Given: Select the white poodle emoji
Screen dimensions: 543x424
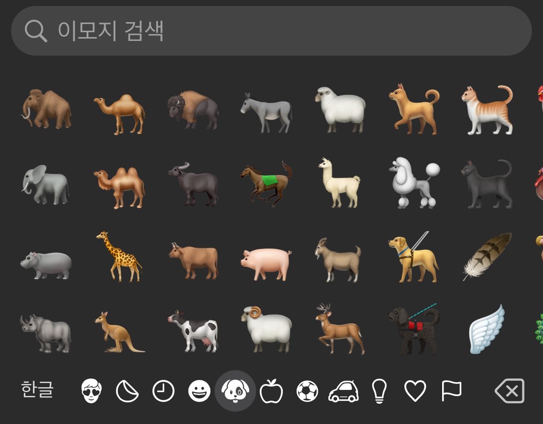Looking at the screenshot, I should [414, 183].
